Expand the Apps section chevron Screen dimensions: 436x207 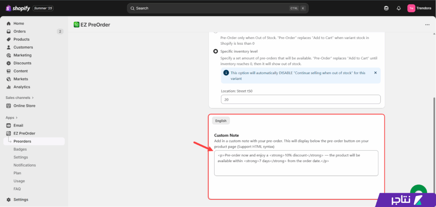click(x=17, y=118)
